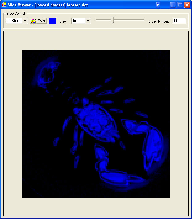The height and width of the screenshot is (219, 192).
Task: Expand the Z - Slices dropdown arrow
Action: (x=25, y=21)
